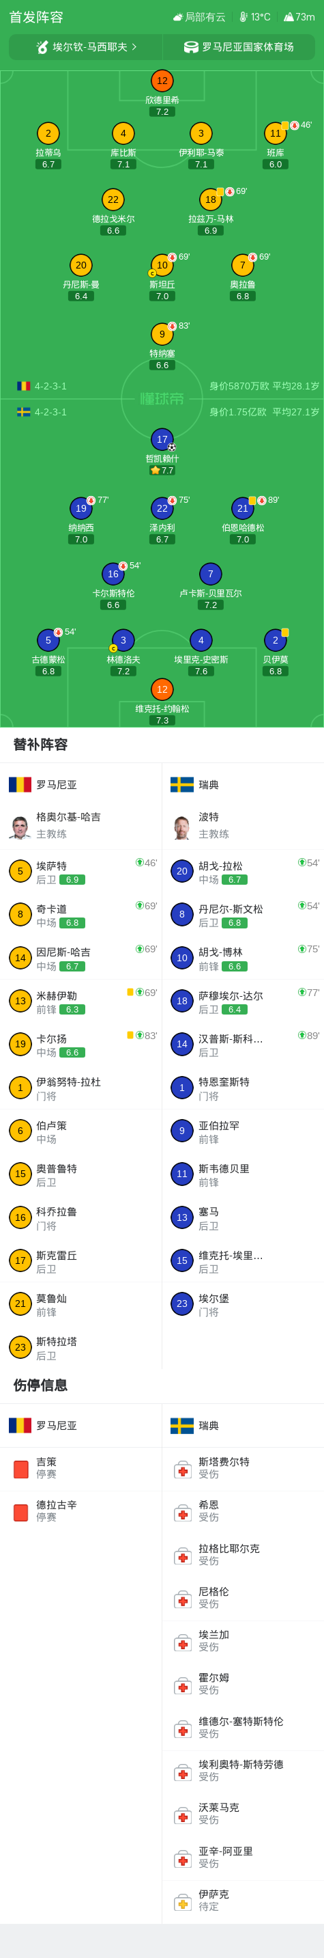Tap the 4-2-3-1 formation label for Romania
Viewport: 324px width, 1958px height.
[x=50, y=386]
